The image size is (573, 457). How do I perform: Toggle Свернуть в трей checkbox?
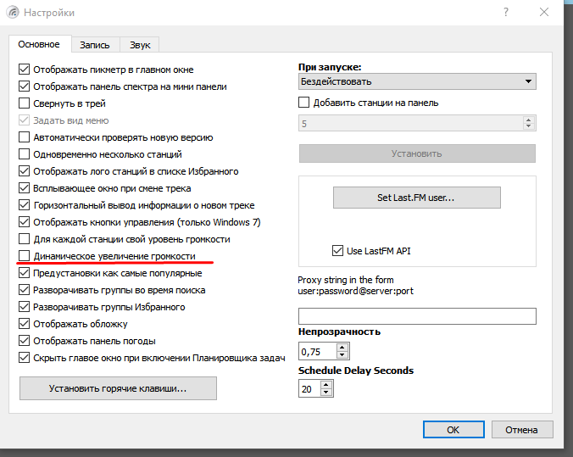click(x=25, y=103)
